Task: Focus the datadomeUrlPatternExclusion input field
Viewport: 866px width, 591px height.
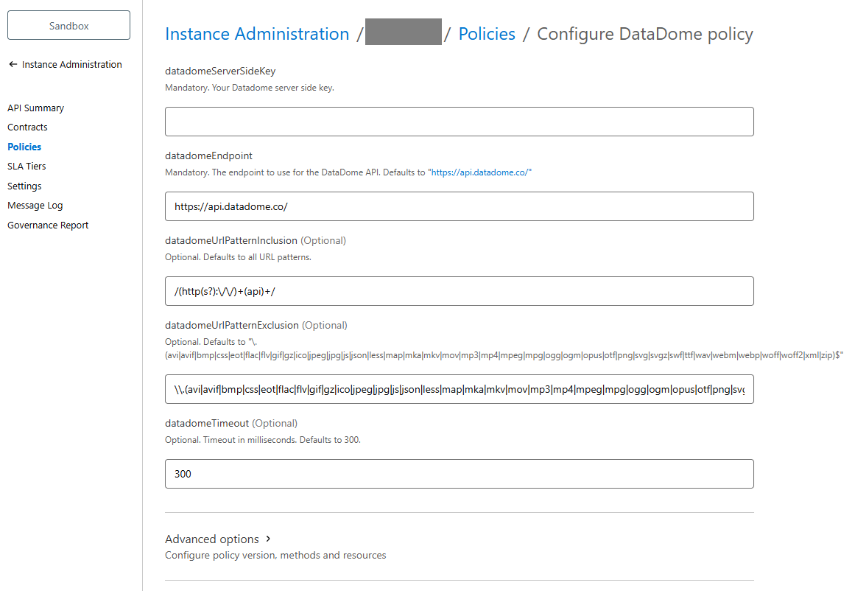Action: 460,389
